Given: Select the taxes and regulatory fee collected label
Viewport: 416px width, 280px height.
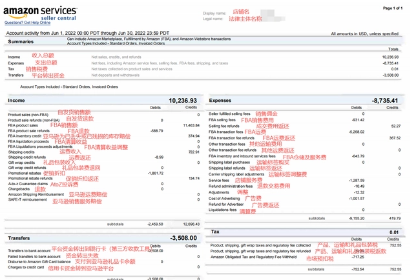Looking at the screenshot, I should click(x=260, y=246).
